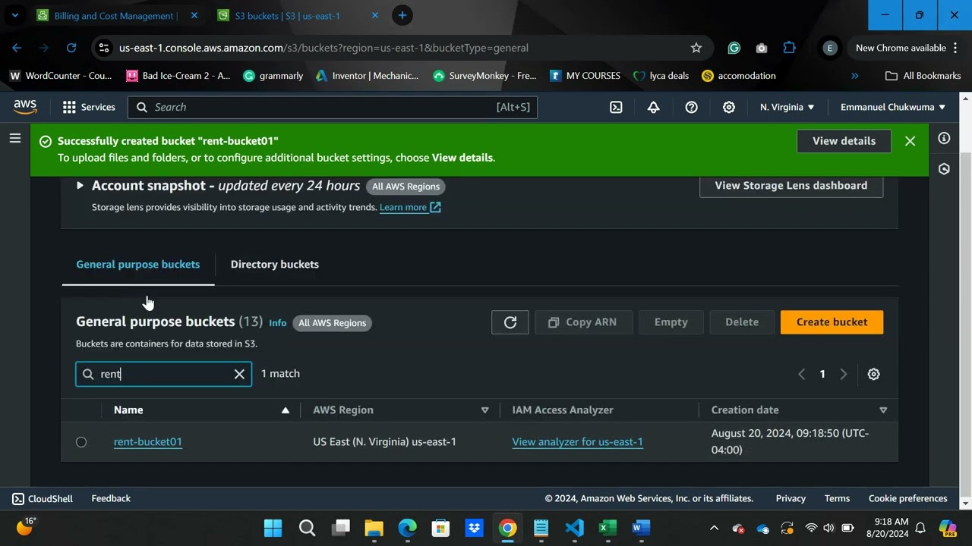The height and width of the screenshot is (546, 972).
Task: Open CloudShell in the footer
Action: 43,499
